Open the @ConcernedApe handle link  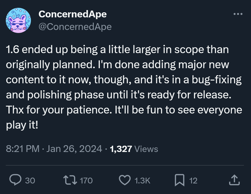tap(75, 26)
